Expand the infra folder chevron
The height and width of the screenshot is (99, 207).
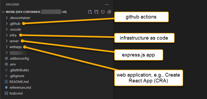tap(7, 35)
